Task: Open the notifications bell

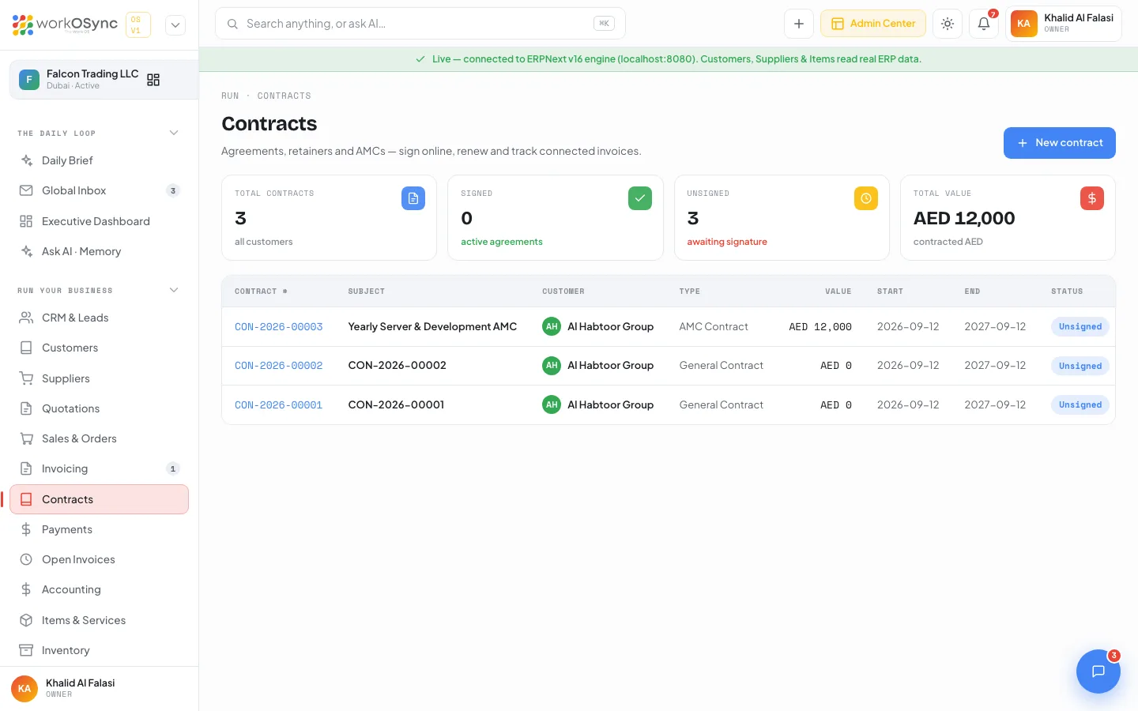Action: pos(984,24)
